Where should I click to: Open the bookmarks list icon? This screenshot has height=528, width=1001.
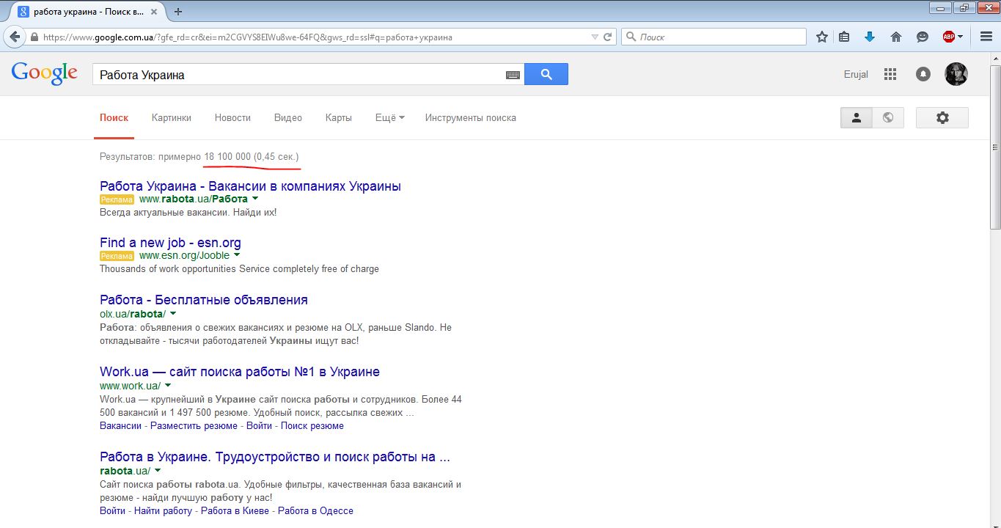(844, 37)
